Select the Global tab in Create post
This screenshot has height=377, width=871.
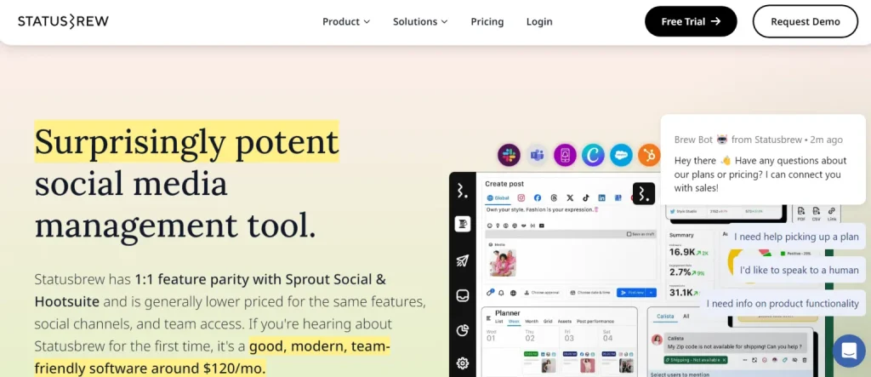[x=498, y=198]
